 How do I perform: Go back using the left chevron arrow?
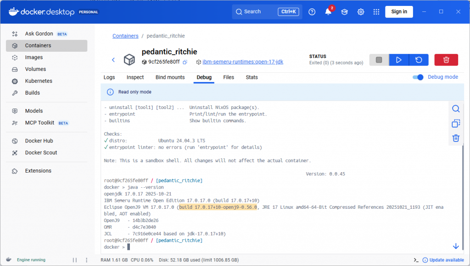(x=113, y=60)
